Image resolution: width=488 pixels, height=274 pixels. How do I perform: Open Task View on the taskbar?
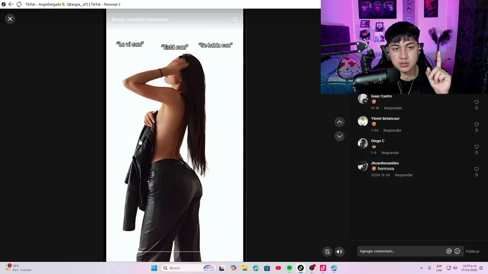point(222,268)
